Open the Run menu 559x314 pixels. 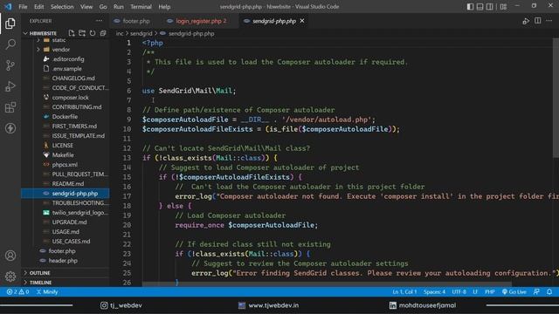coord(119,7)
